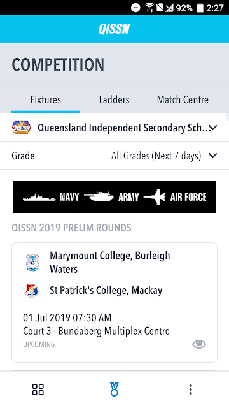The width and height of the screenshot is (229, 408).
Task: Tap the QISSN association logo badge
Action: (x=21, y=127)
